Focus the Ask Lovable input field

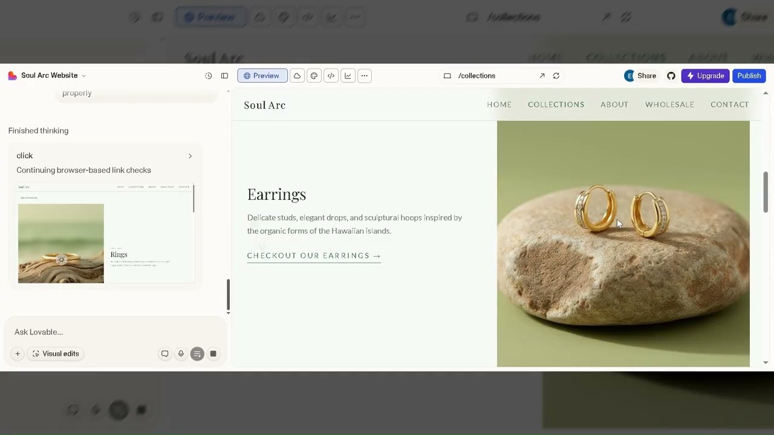pyautogui.click(x=115, y=332)
